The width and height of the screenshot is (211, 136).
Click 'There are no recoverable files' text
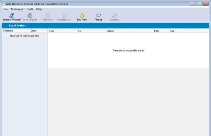(x=24, y=36)
